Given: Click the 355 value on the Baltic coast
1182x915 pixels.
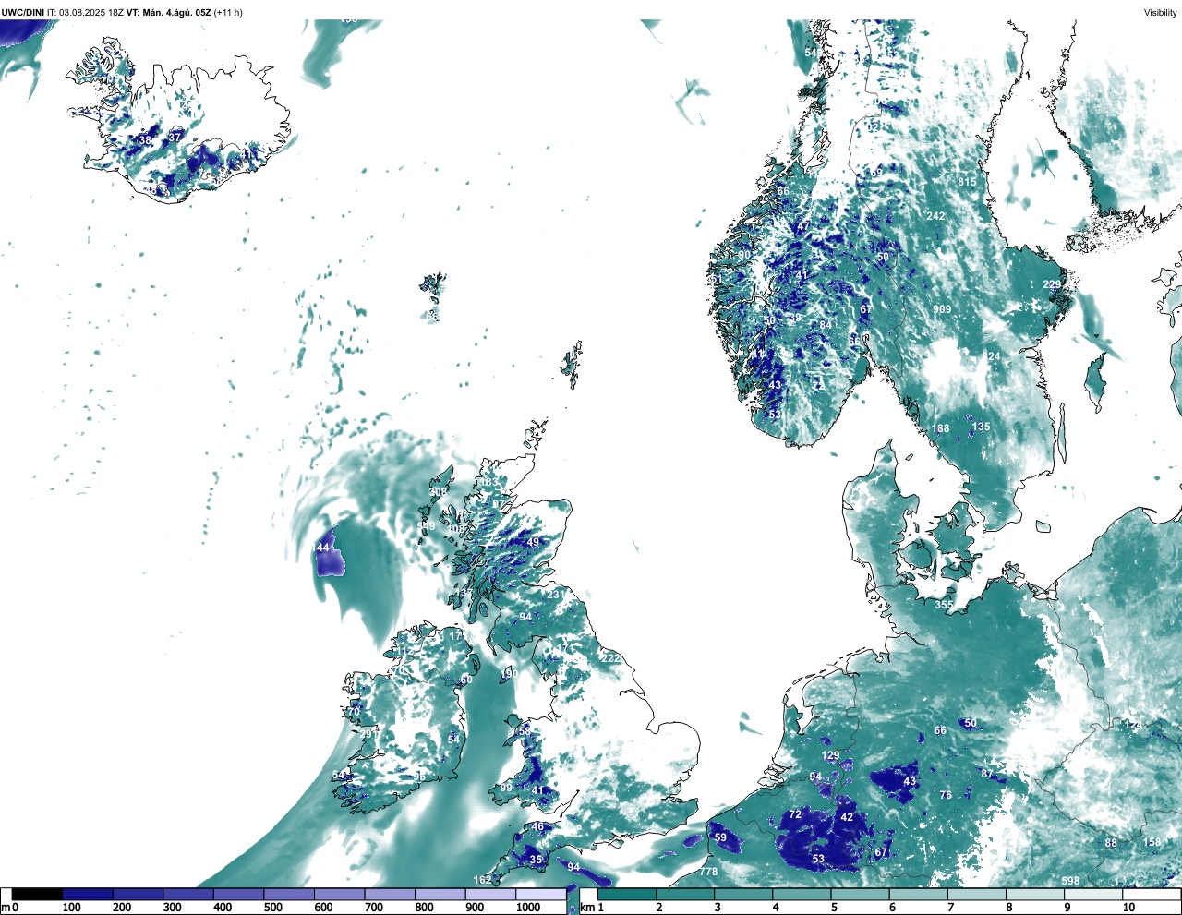Looking at the screenshot, I should tap(944, 605).
